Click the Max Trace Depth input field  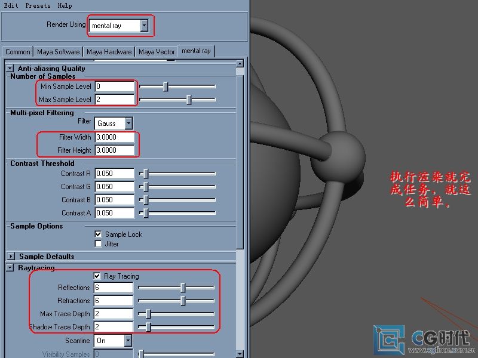tap(114, 314)
